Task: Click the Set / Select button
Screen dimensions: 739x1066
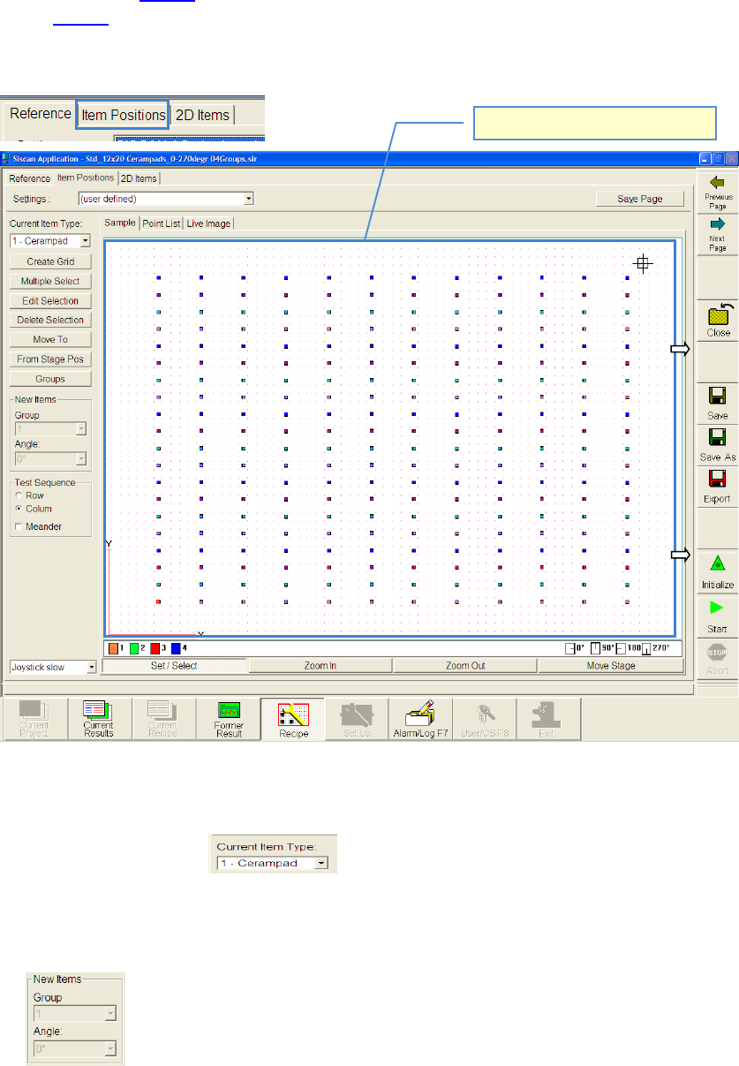Action: coord(175,666)
